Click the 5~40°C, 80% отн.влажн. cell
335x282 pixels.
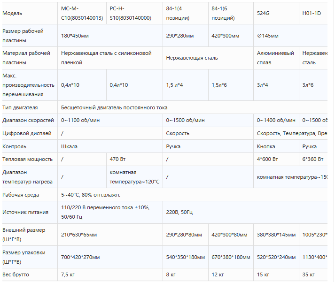point(193,195)
